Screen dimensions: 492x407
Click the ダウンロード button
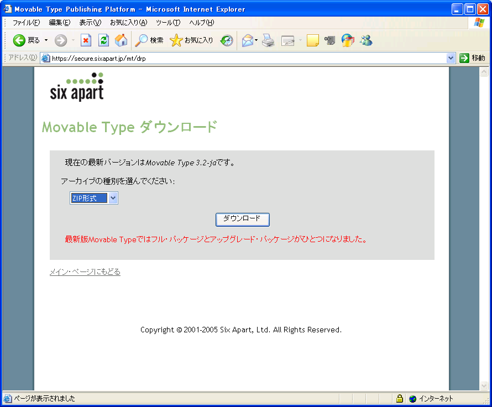pyautogui.click(x=242, y=220)
